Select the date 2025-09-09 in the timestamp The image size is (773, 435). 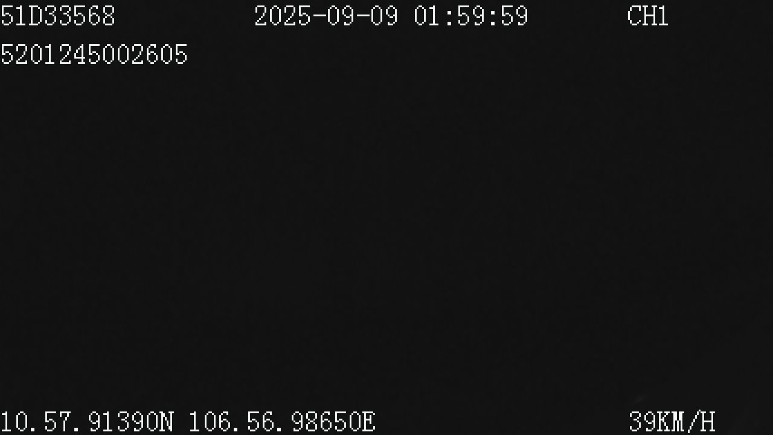(x=326, y=16)
